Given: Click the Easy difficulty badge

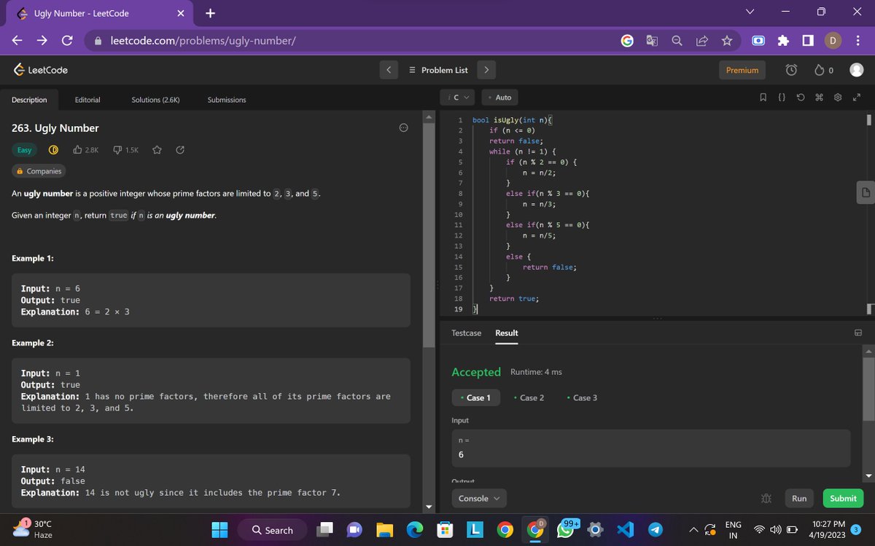Looking at the screenshot, I should [x=25, y=150].
